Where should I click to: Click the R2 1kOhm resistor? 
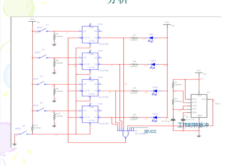[x=134, y=38]
